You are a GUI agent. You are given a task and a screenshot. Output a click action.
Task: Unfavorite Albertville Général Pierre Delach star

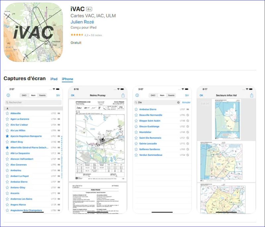(x=7, y=148)
